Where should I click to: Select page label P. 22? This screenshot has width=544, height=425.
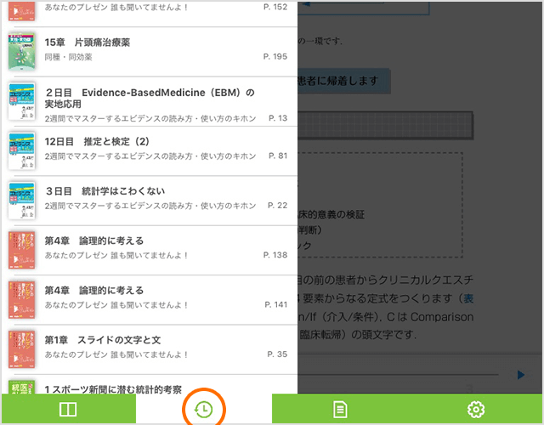click(x=277, y=206)
